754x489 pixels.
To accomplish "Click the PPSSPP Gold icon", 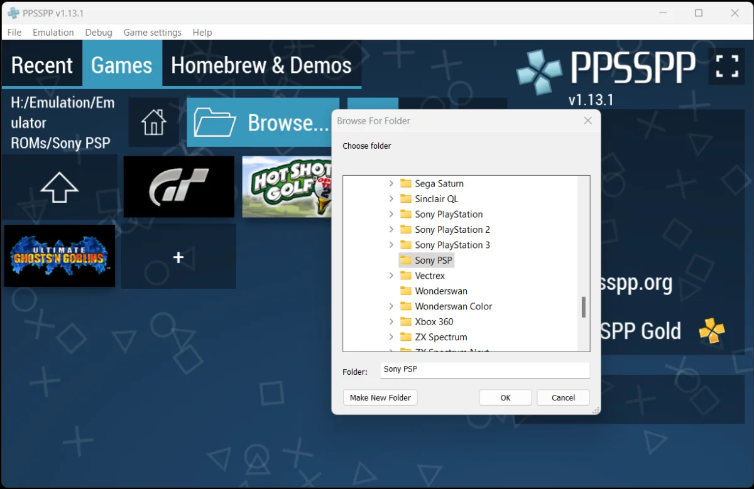I will (712, 331).
